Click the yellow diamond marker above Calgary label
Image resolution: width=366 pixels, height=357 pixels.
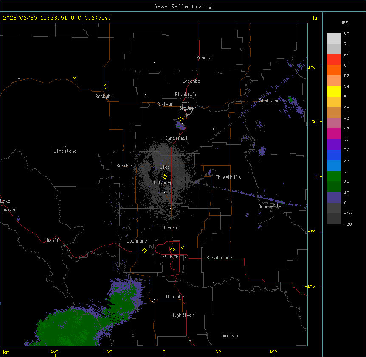click(172, 250)
